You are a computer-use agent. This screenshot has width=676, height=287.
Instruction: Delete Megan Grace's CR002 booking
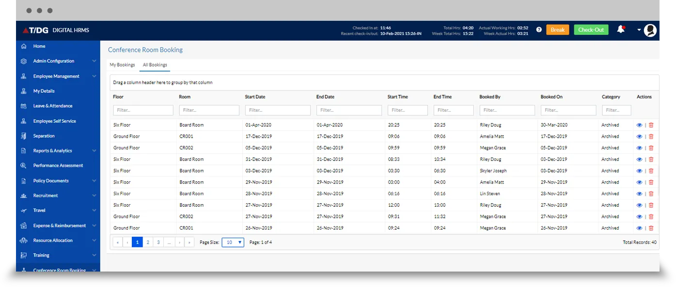[x=651, y=147]
